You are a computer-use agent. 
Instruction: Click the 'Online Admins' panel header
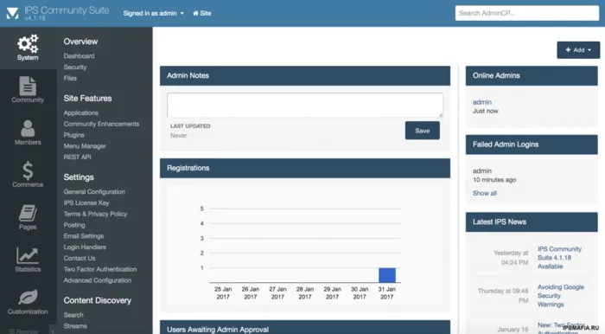click(532, 75)
